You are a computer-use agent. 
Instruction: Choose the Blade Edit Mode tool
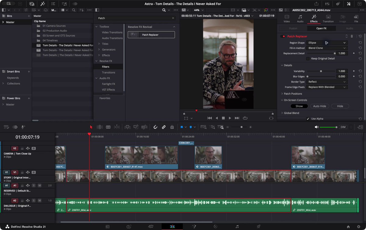tap(108, 127)
